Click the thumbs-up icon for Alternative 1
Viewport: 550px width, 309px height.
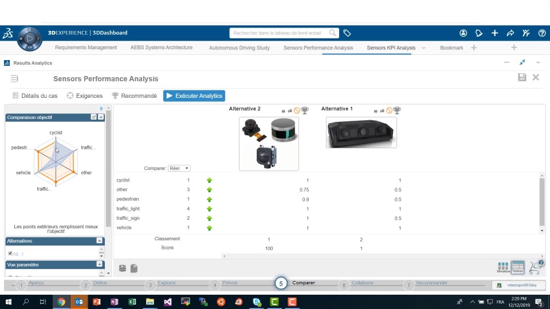[x=382, y=110]
